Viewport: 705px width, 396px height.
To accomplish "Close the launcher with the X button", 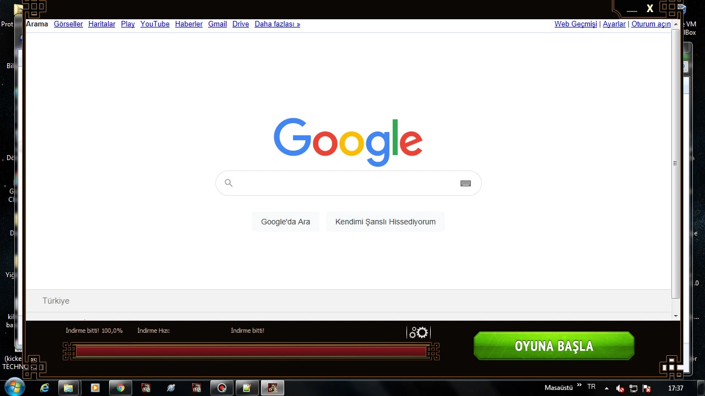I will (650, 8).
